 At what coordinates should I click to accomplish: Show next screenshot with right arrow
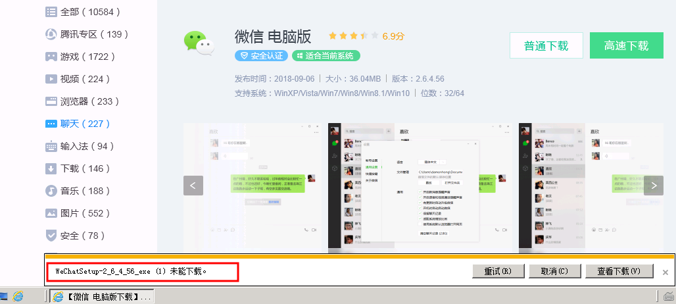pyautogui.click(x=653, y=186)
